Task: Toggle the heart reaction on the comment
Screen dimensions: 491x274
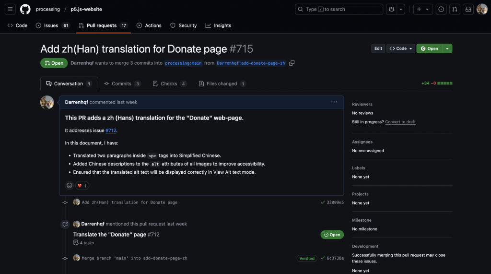Action: [82, 186]
